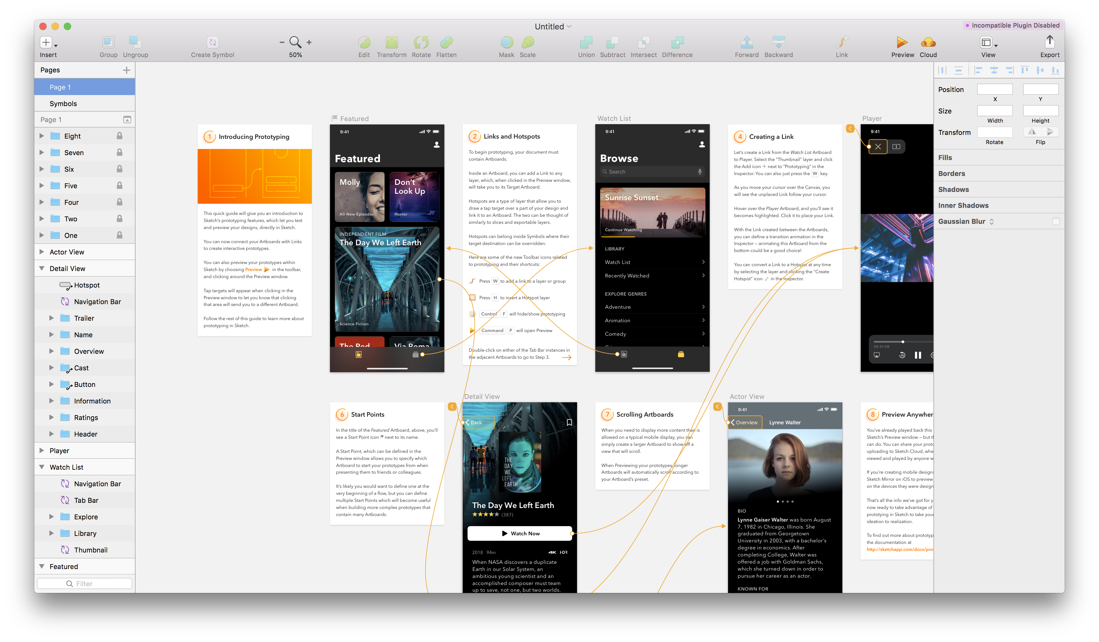Click Back in Detail View artboard
The image size is (1099, 642).
tap(478, 422)
